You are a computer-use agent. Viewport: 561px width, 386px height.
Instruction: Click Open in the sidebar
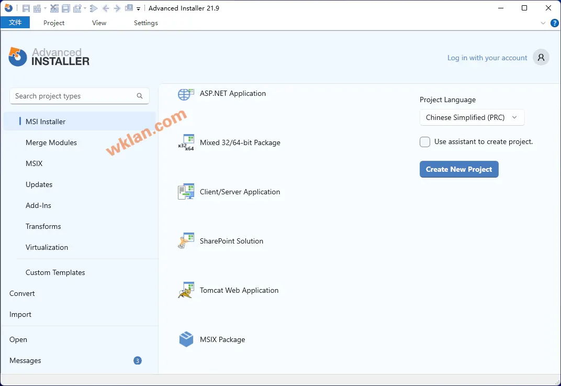click(x=18, y=339)
